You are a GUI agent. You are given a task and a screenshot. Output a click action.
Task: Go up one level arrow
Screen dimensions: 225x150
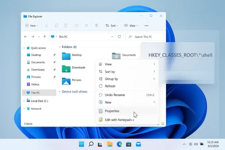click(x=45, y=37)
